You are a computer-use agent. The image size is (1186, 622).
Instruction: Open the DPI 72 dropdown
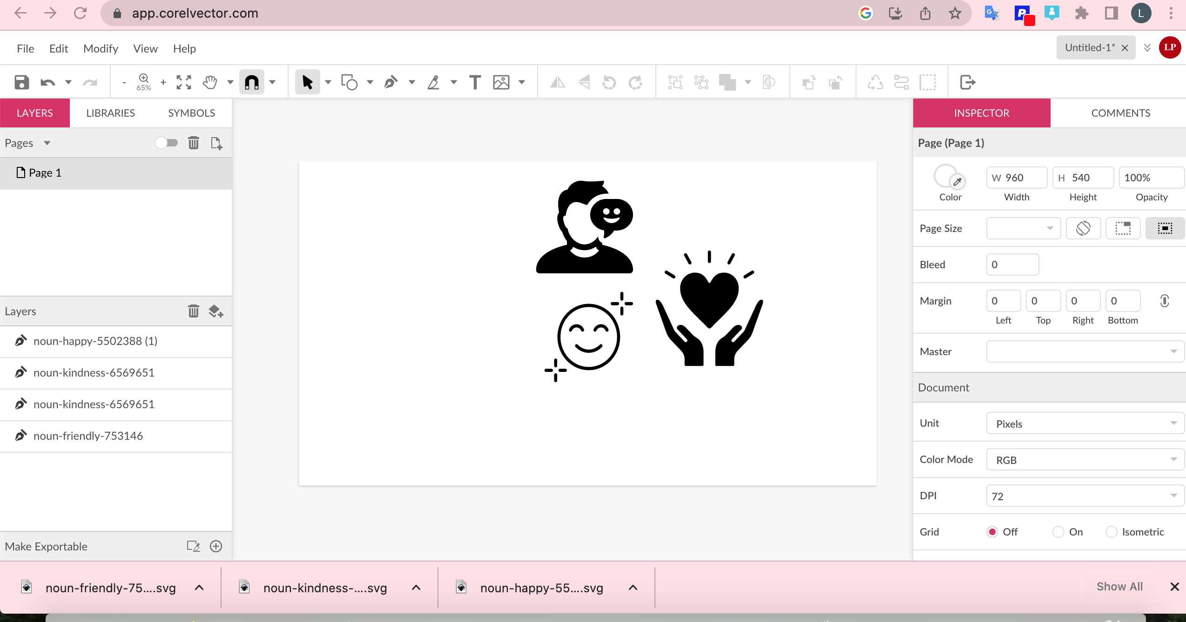click(1085, 496)
